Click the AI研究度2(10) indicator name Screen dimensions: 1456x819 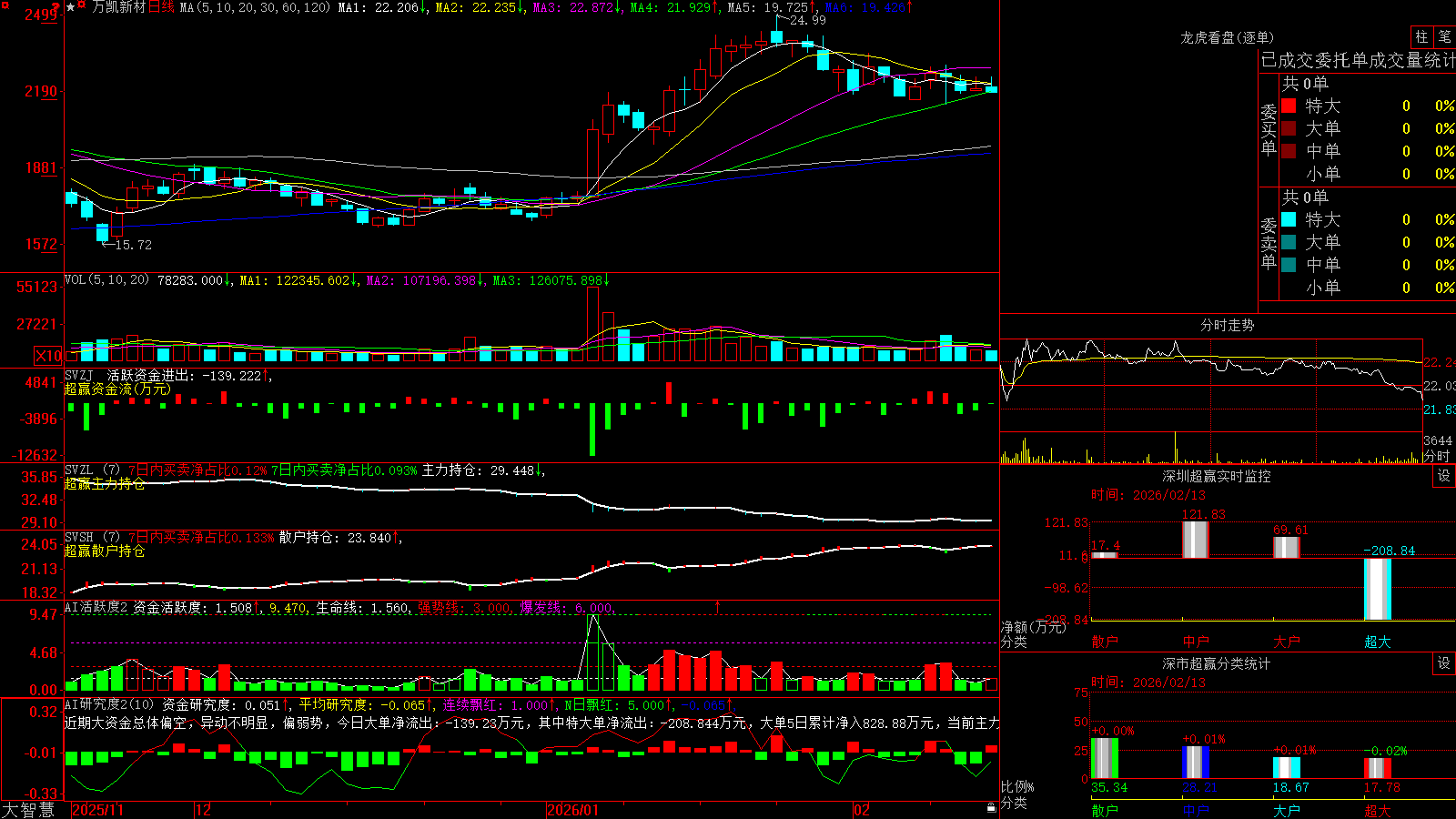109,704
